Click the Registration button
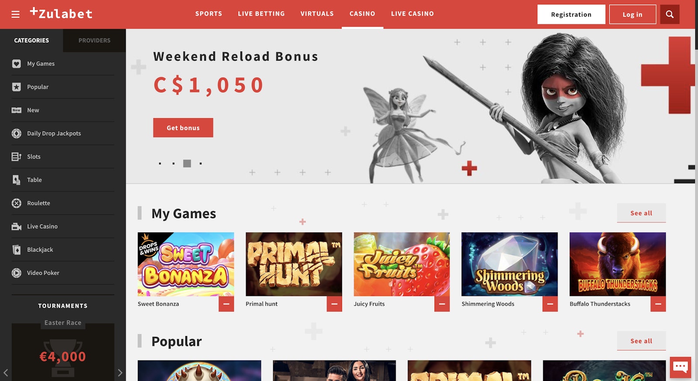The width and height of the screenshot is (698, 381). (x=571, y=14)
